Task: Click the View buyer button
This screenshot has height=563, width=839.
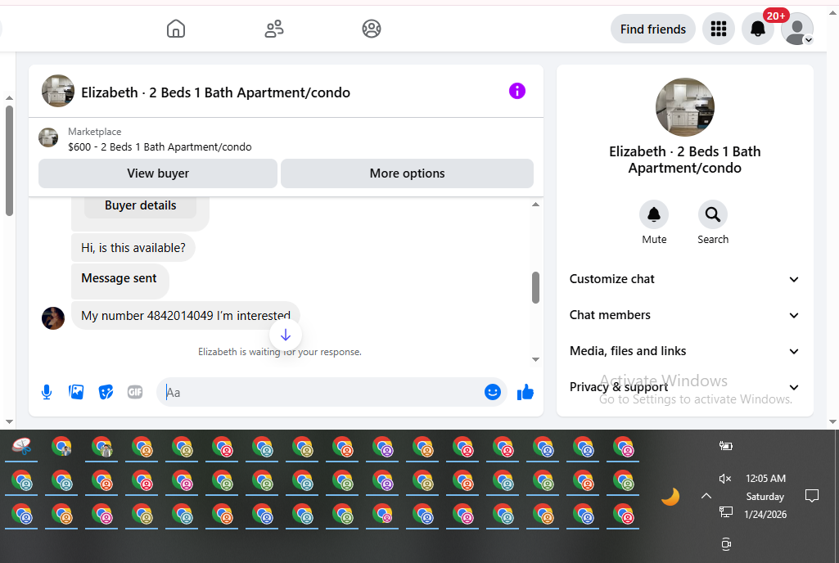Action: coord(158,173)
